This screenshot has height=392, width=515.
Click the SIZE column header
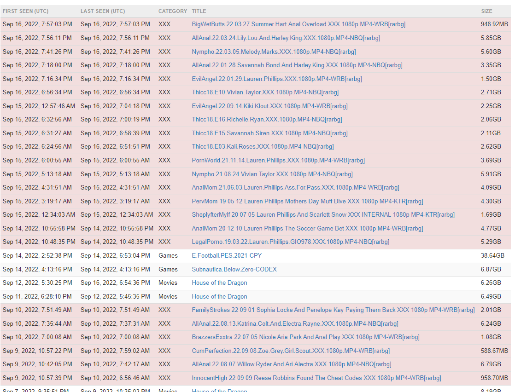click(x=486, y=11)
